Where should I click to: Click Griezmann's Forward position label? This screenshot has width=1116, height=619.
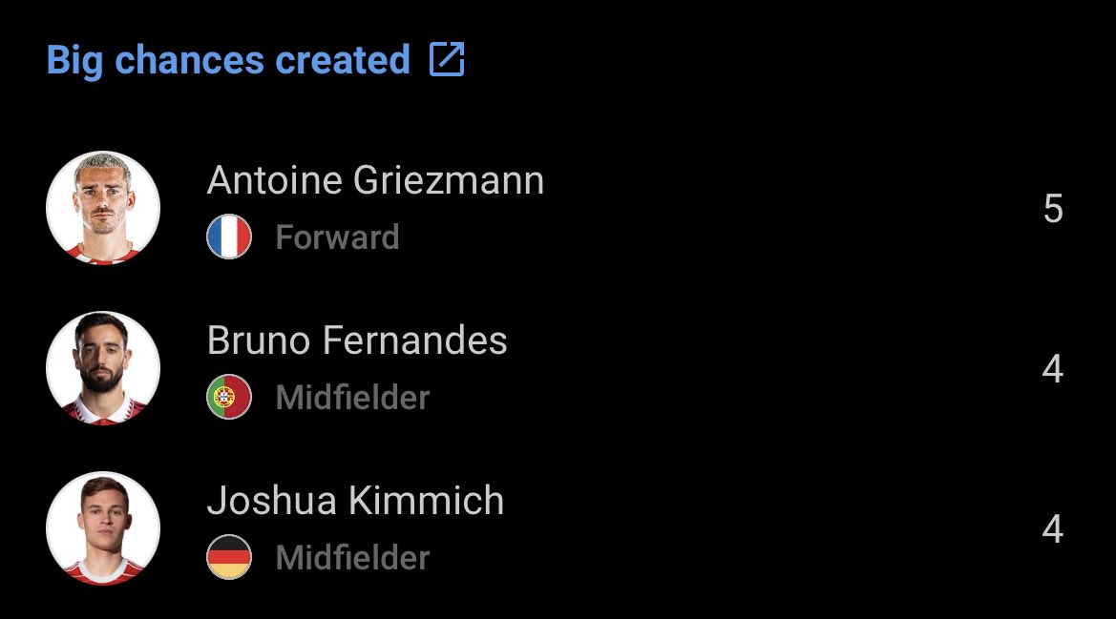tap(337, 237)
